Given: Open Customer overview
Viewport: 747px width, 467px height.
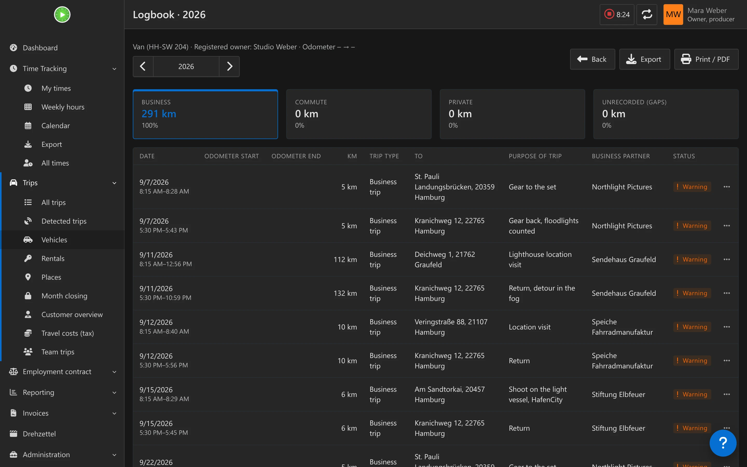Looking at the screenshot, I should click(62, 314).
